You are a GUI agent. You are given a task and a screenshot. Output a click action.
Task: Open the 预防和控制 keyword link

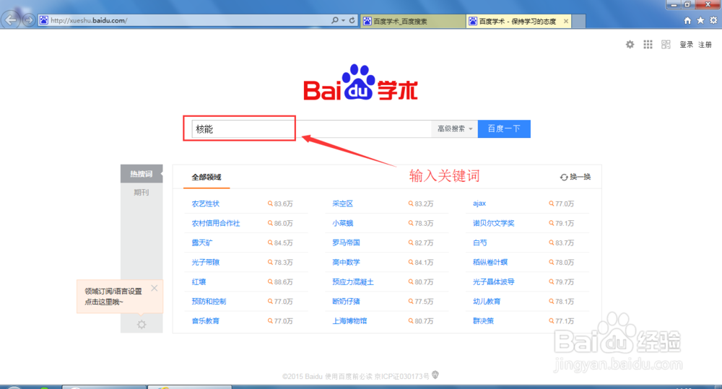[x=209, y=301]
